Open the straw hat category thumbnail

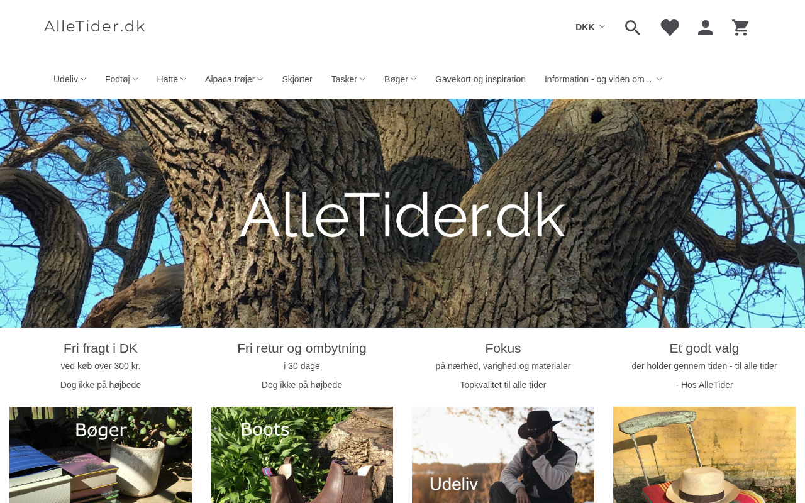[x=704, y=455]
